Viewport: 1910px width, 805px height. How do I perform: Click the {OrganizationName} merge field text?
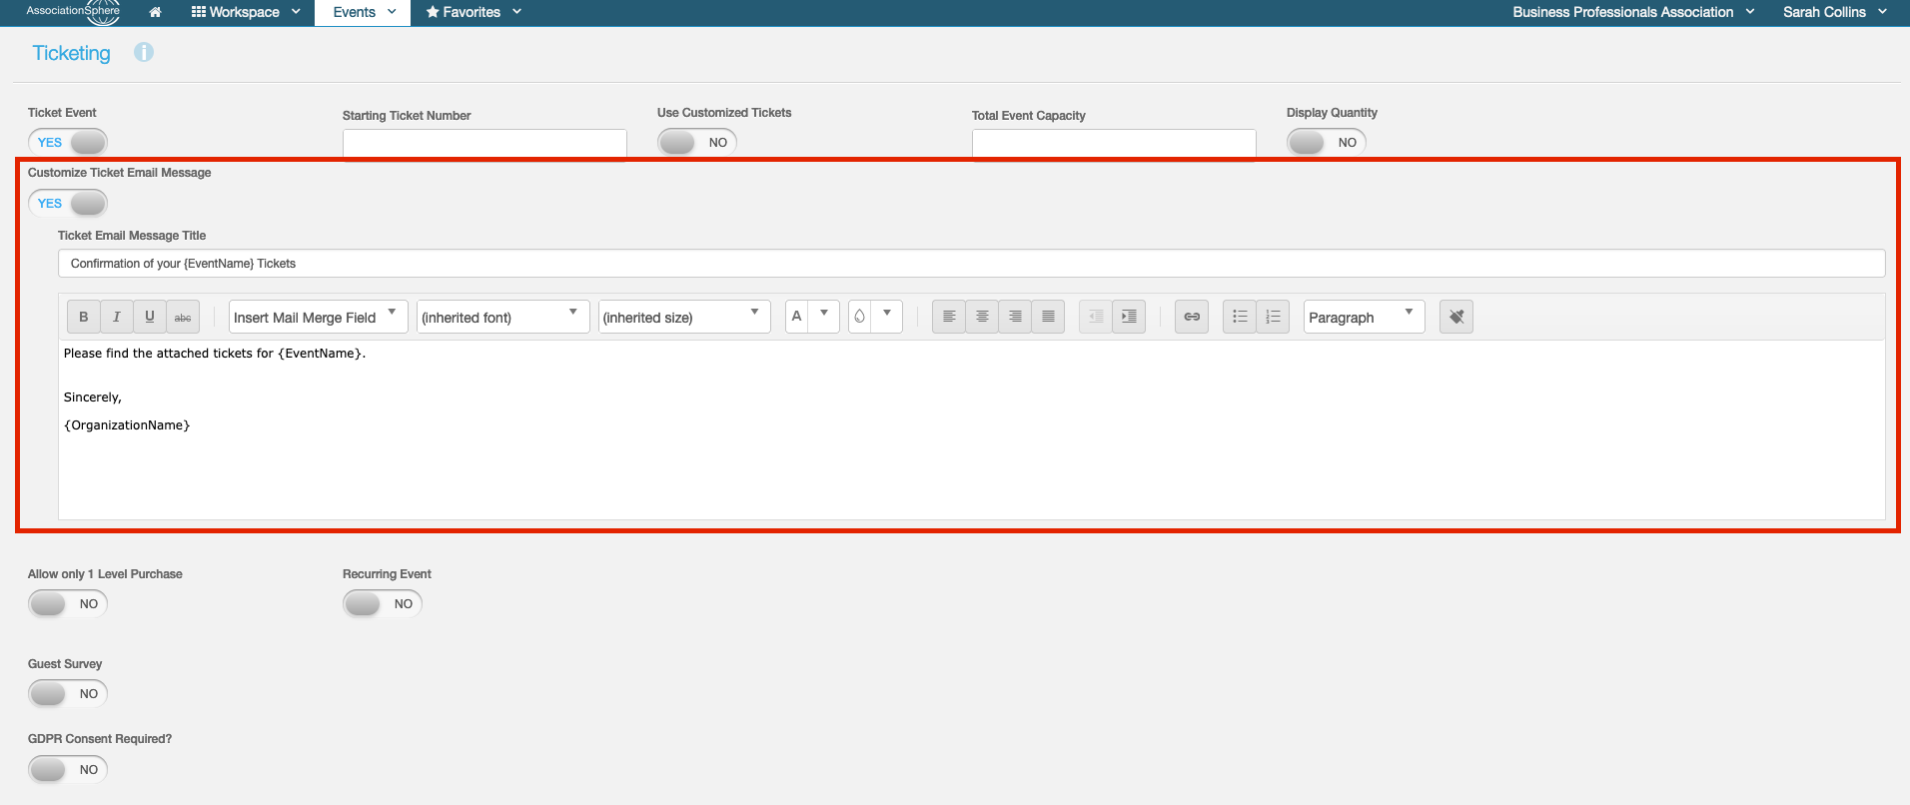(127, 425)
